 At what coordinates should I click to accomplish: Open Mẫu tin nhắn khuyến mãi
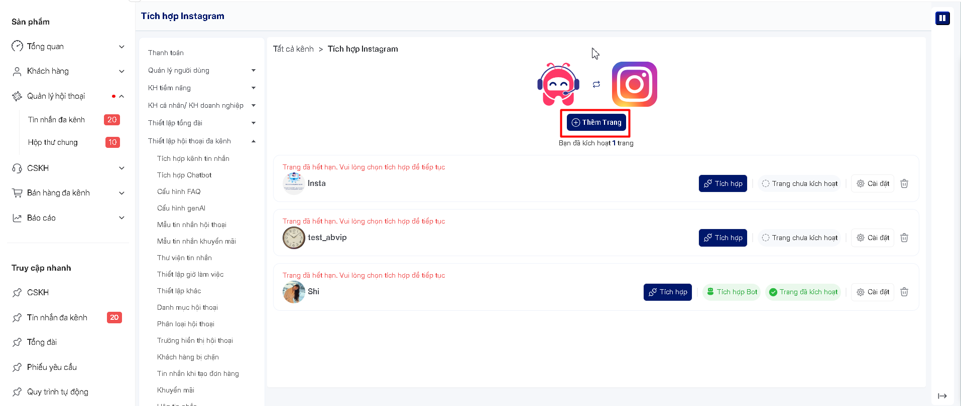coord(196,241)
